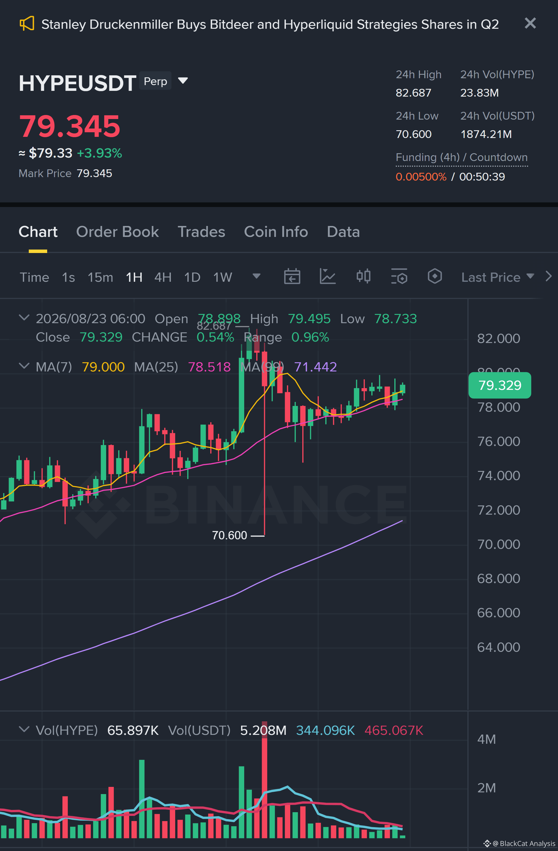This screenshot has height=851, width=558.
Task: Open the Data tab
Action: pyautogui.click(x=343, y=232)
